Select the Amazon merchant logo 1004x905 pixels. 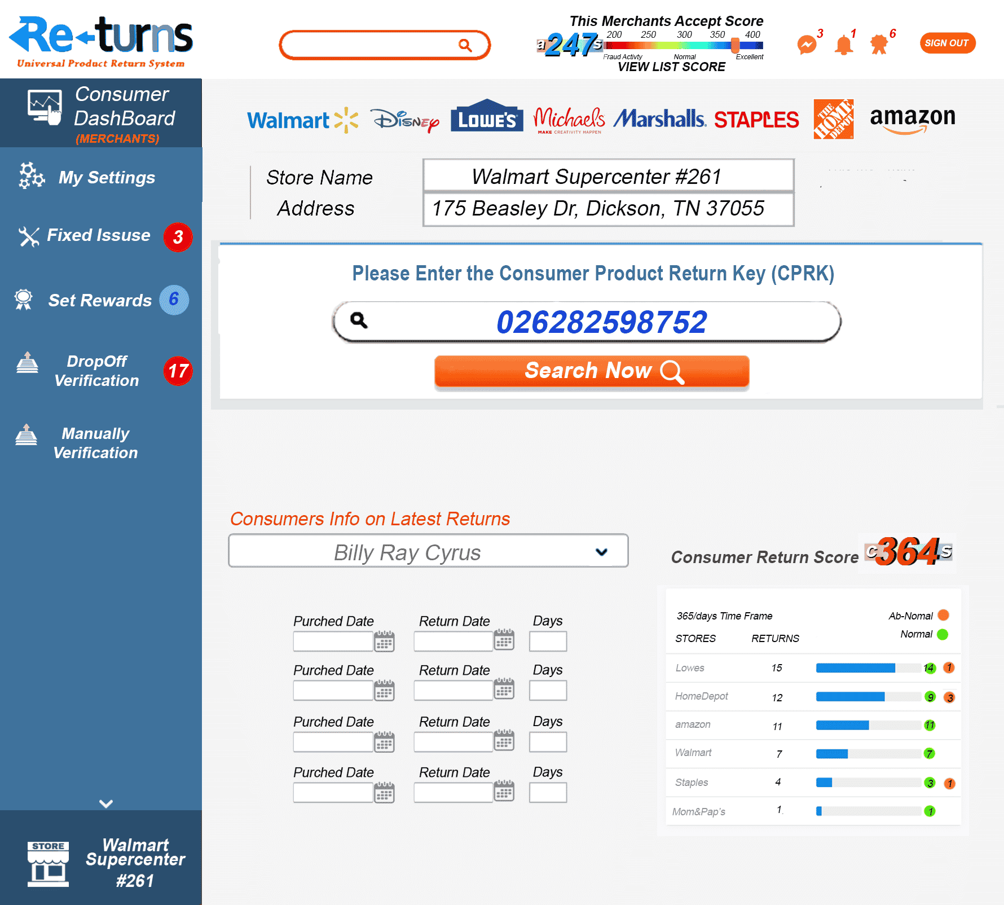pos(913,120)
